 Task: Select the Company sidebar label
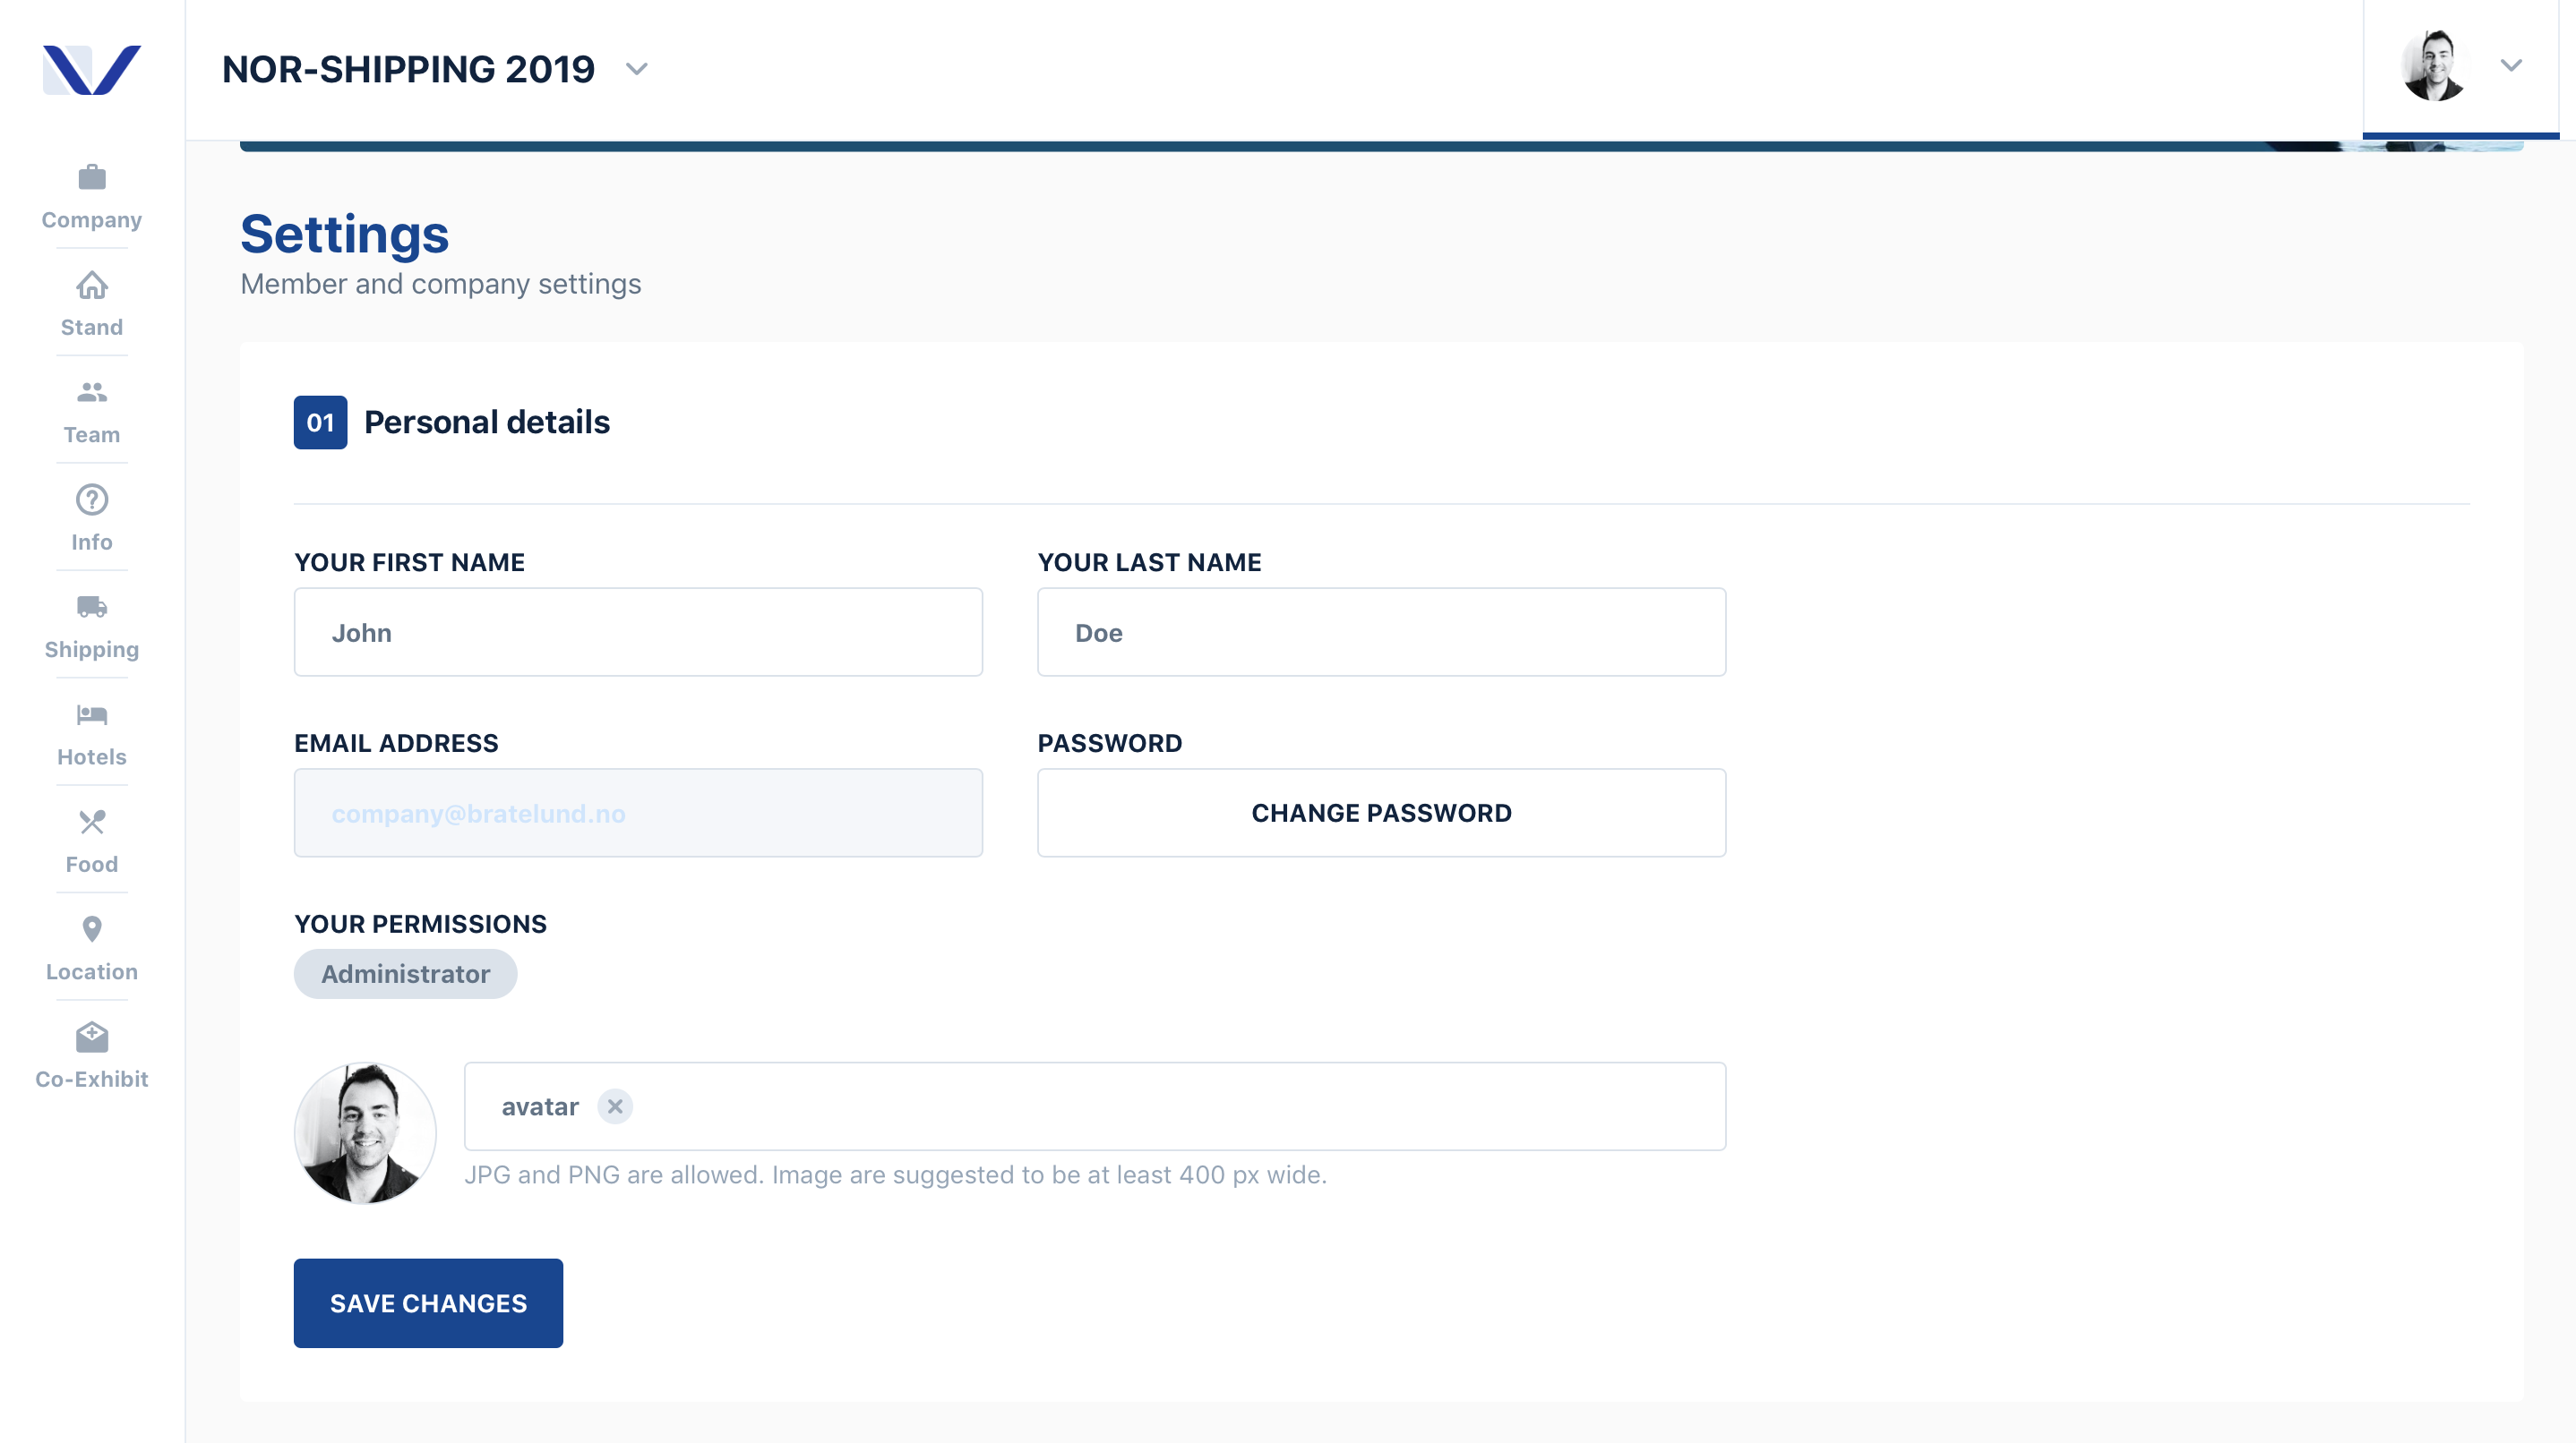(x=92, y=220)
